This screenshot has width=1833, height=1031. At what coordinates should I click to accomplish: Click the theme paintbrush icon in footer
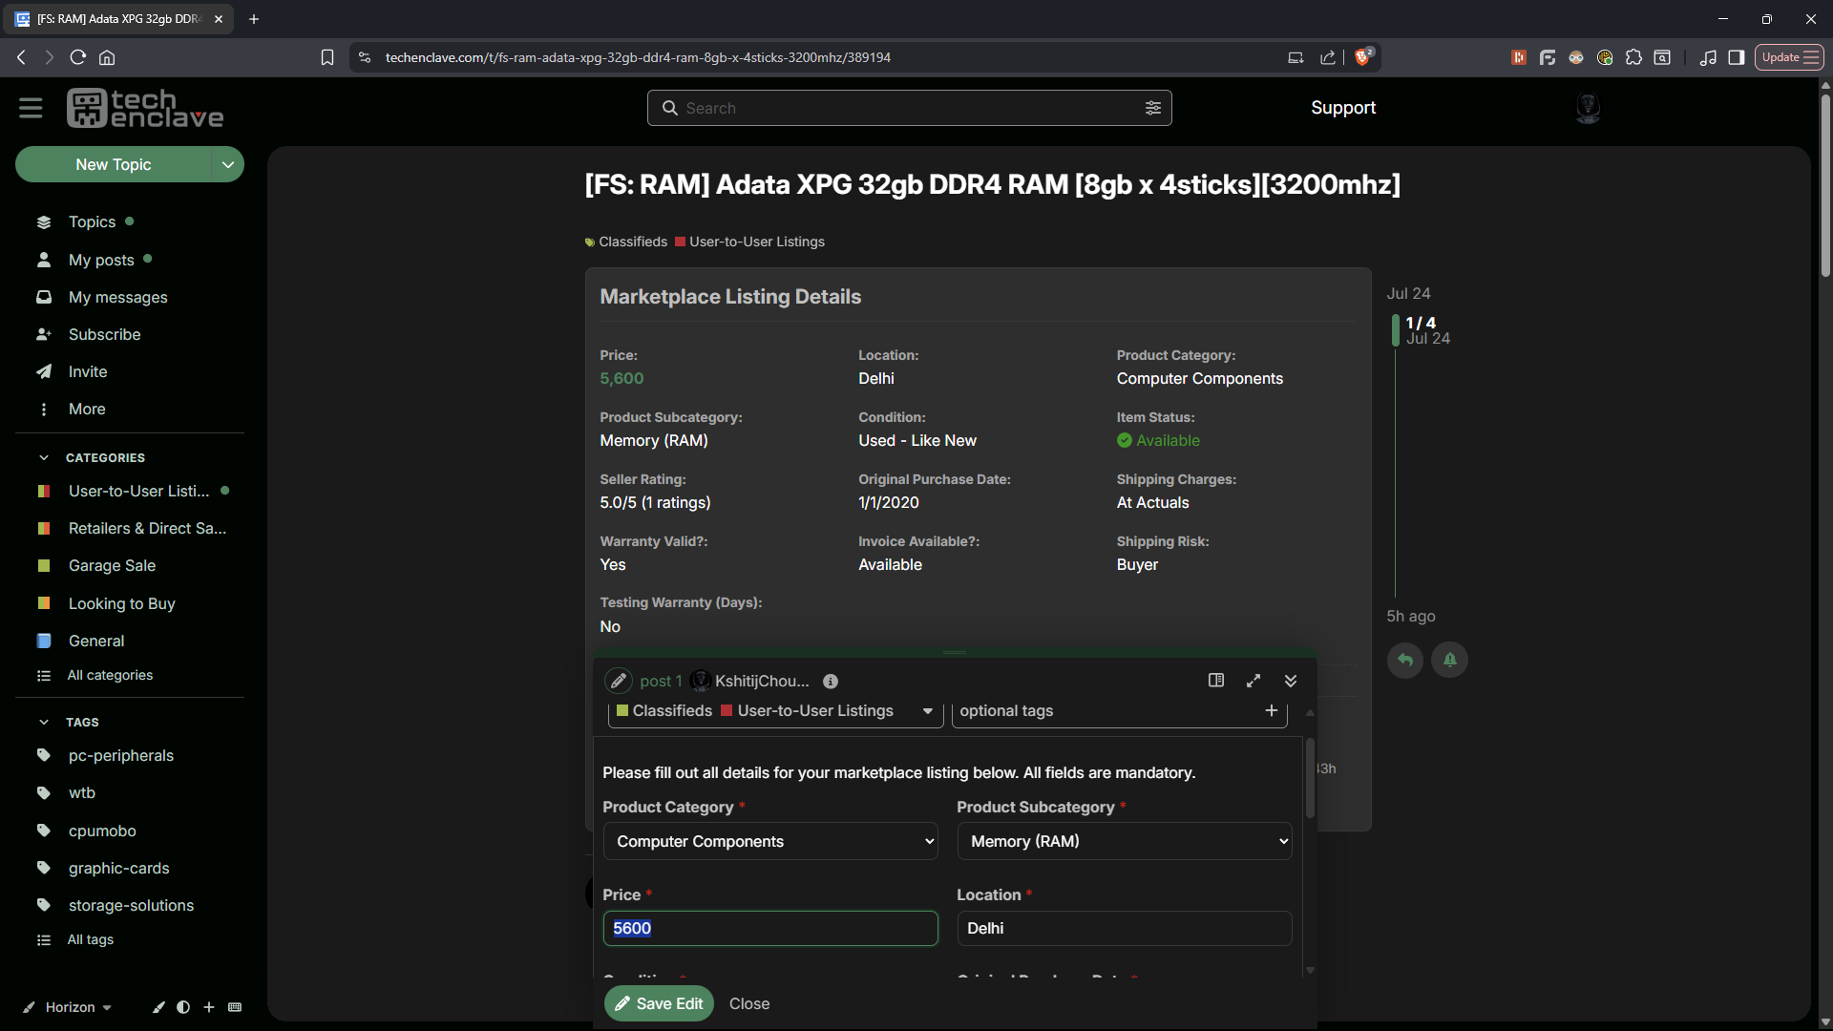[x=158, y=1007]
